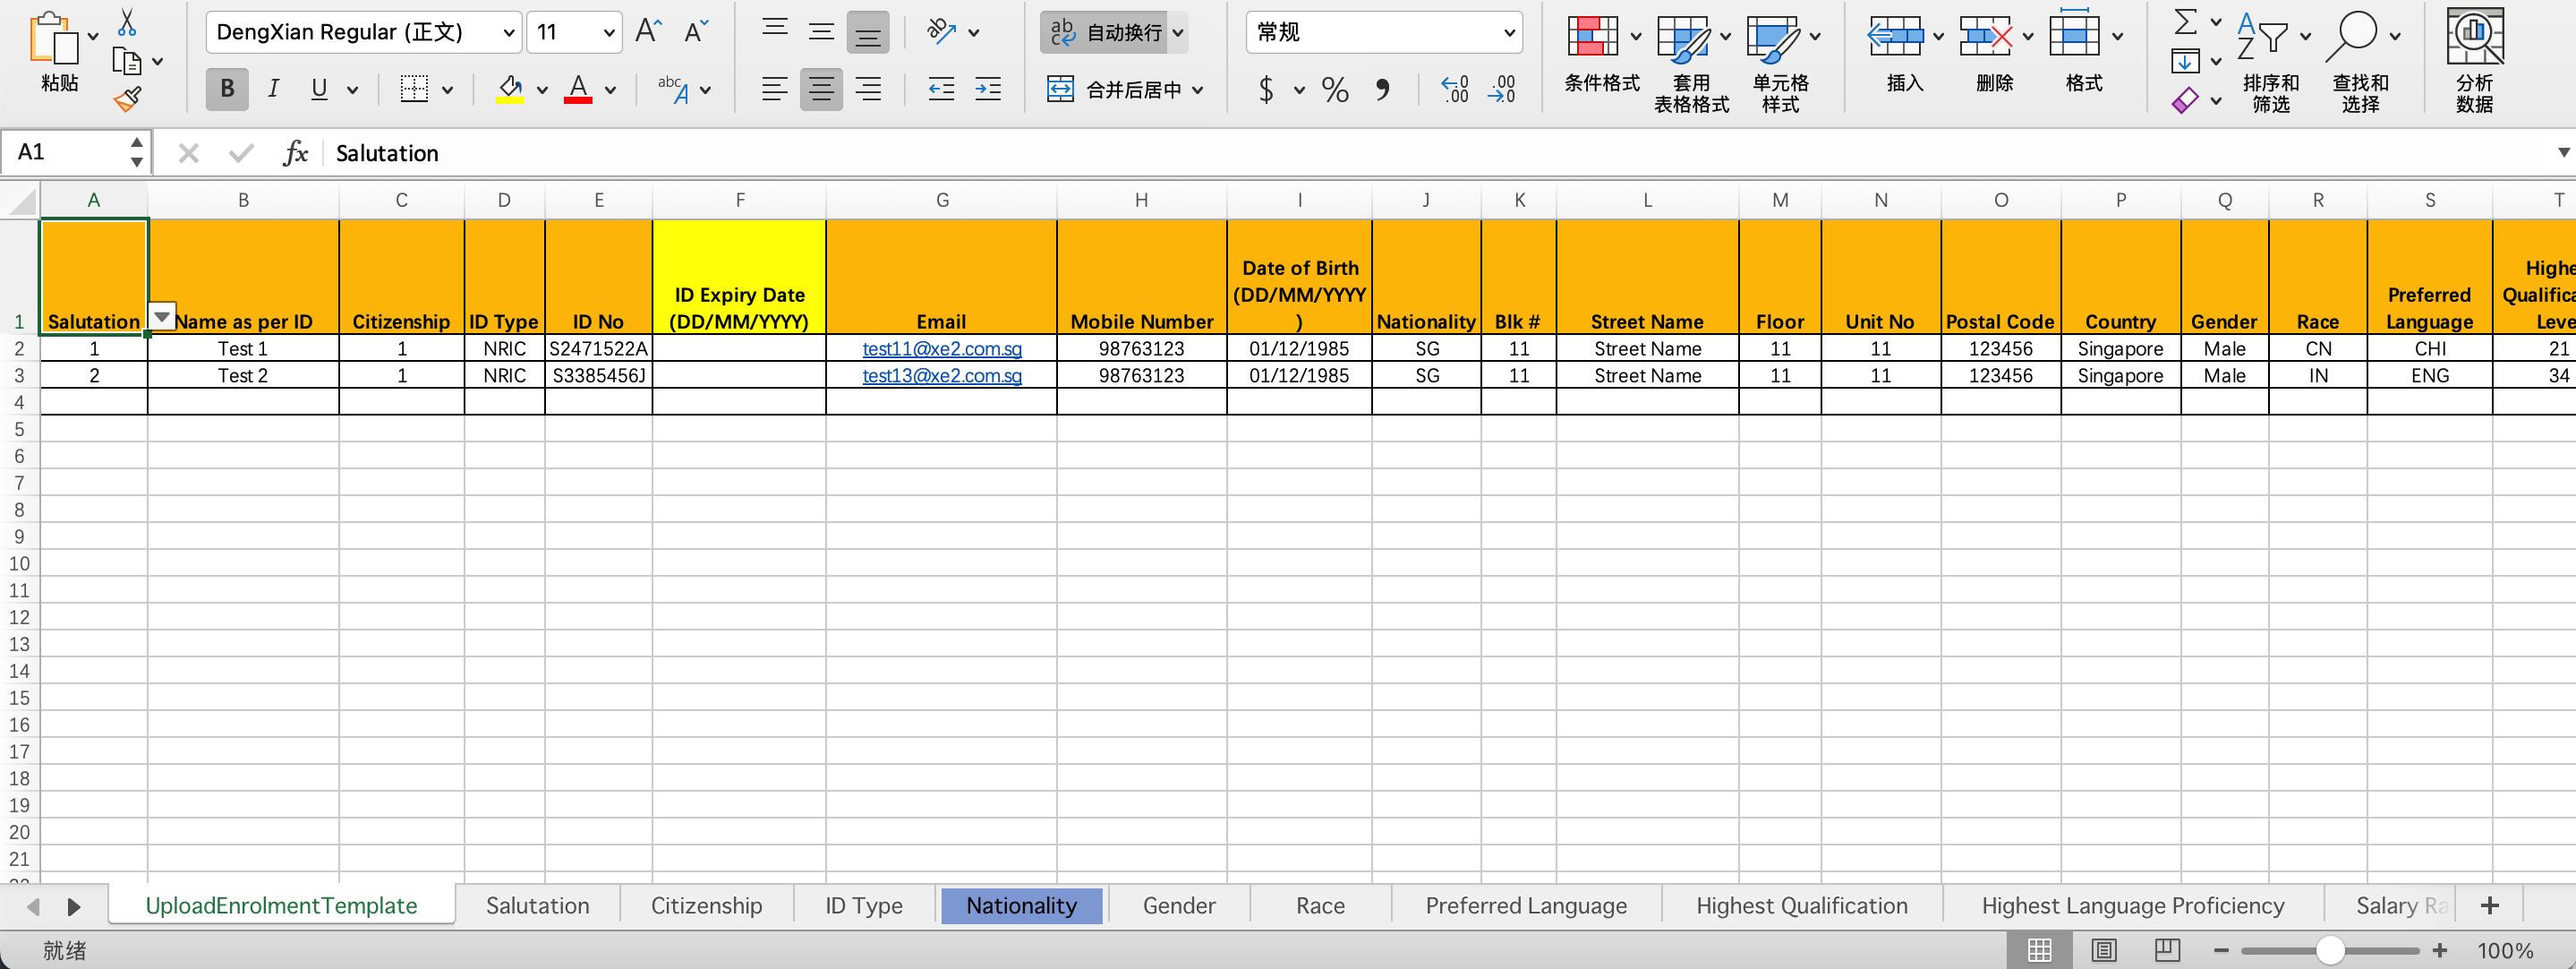This screenshot has width=2576, height=969.
Task: Toggle Underline formatting
Action: (x=319, y=89)
